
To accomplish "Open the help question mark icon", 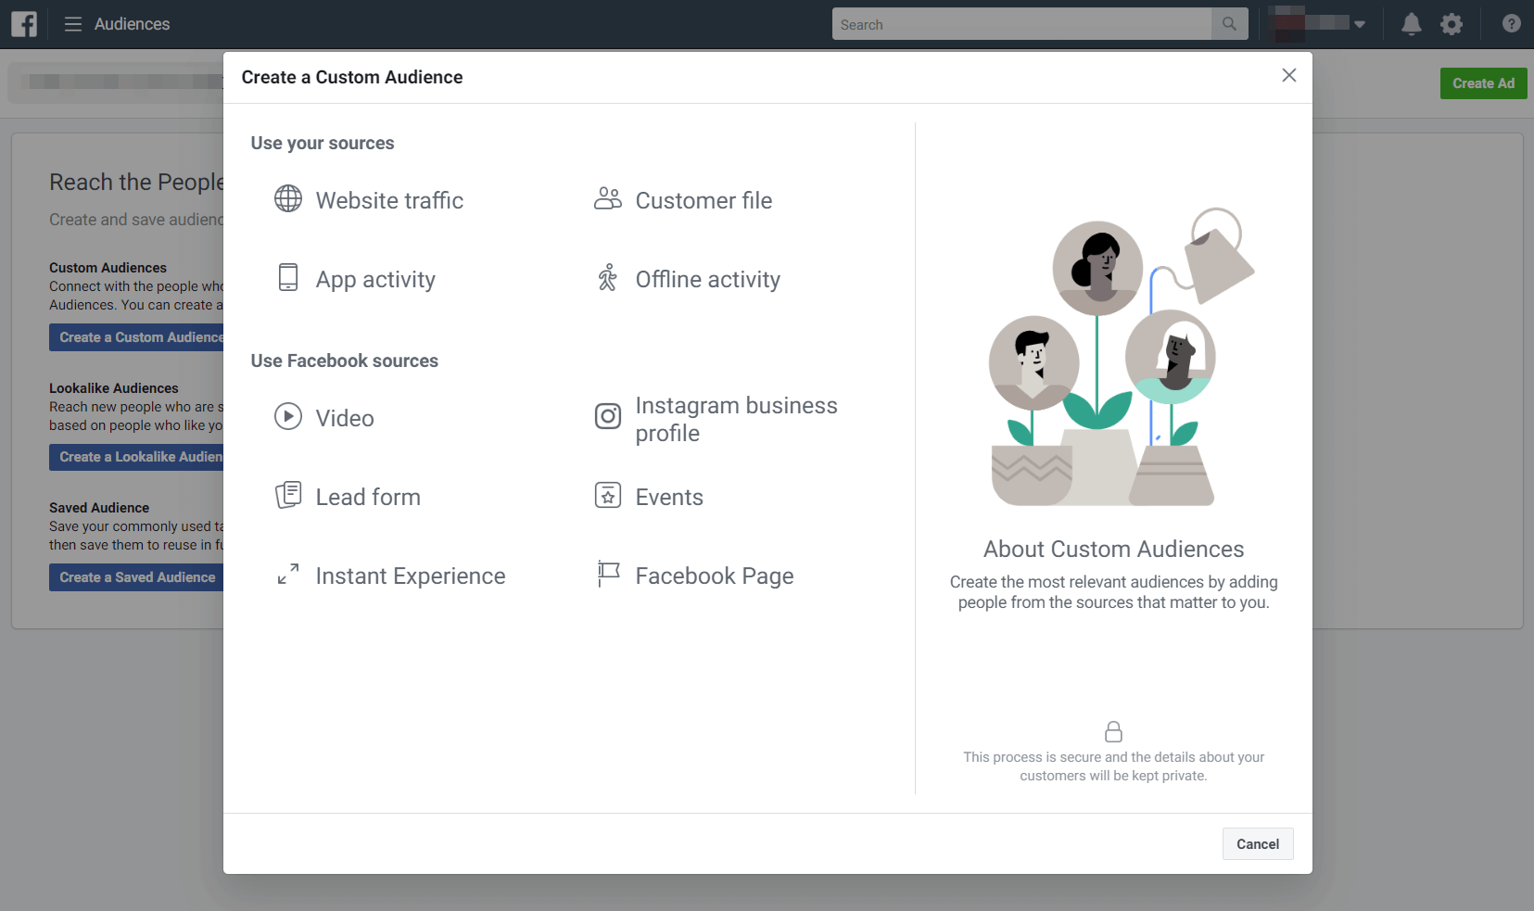I will point(1512,24).
